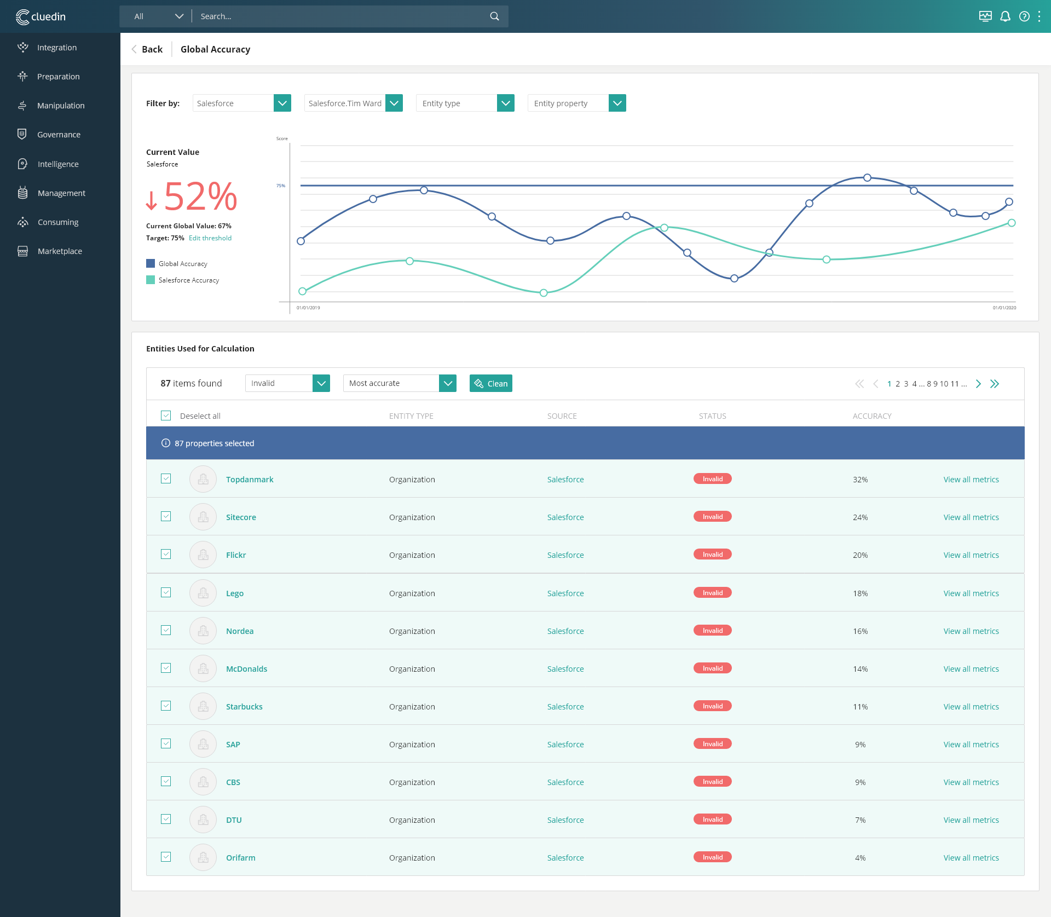
Task: Click the Preparation sidebar icon
Action: [22, 76]
